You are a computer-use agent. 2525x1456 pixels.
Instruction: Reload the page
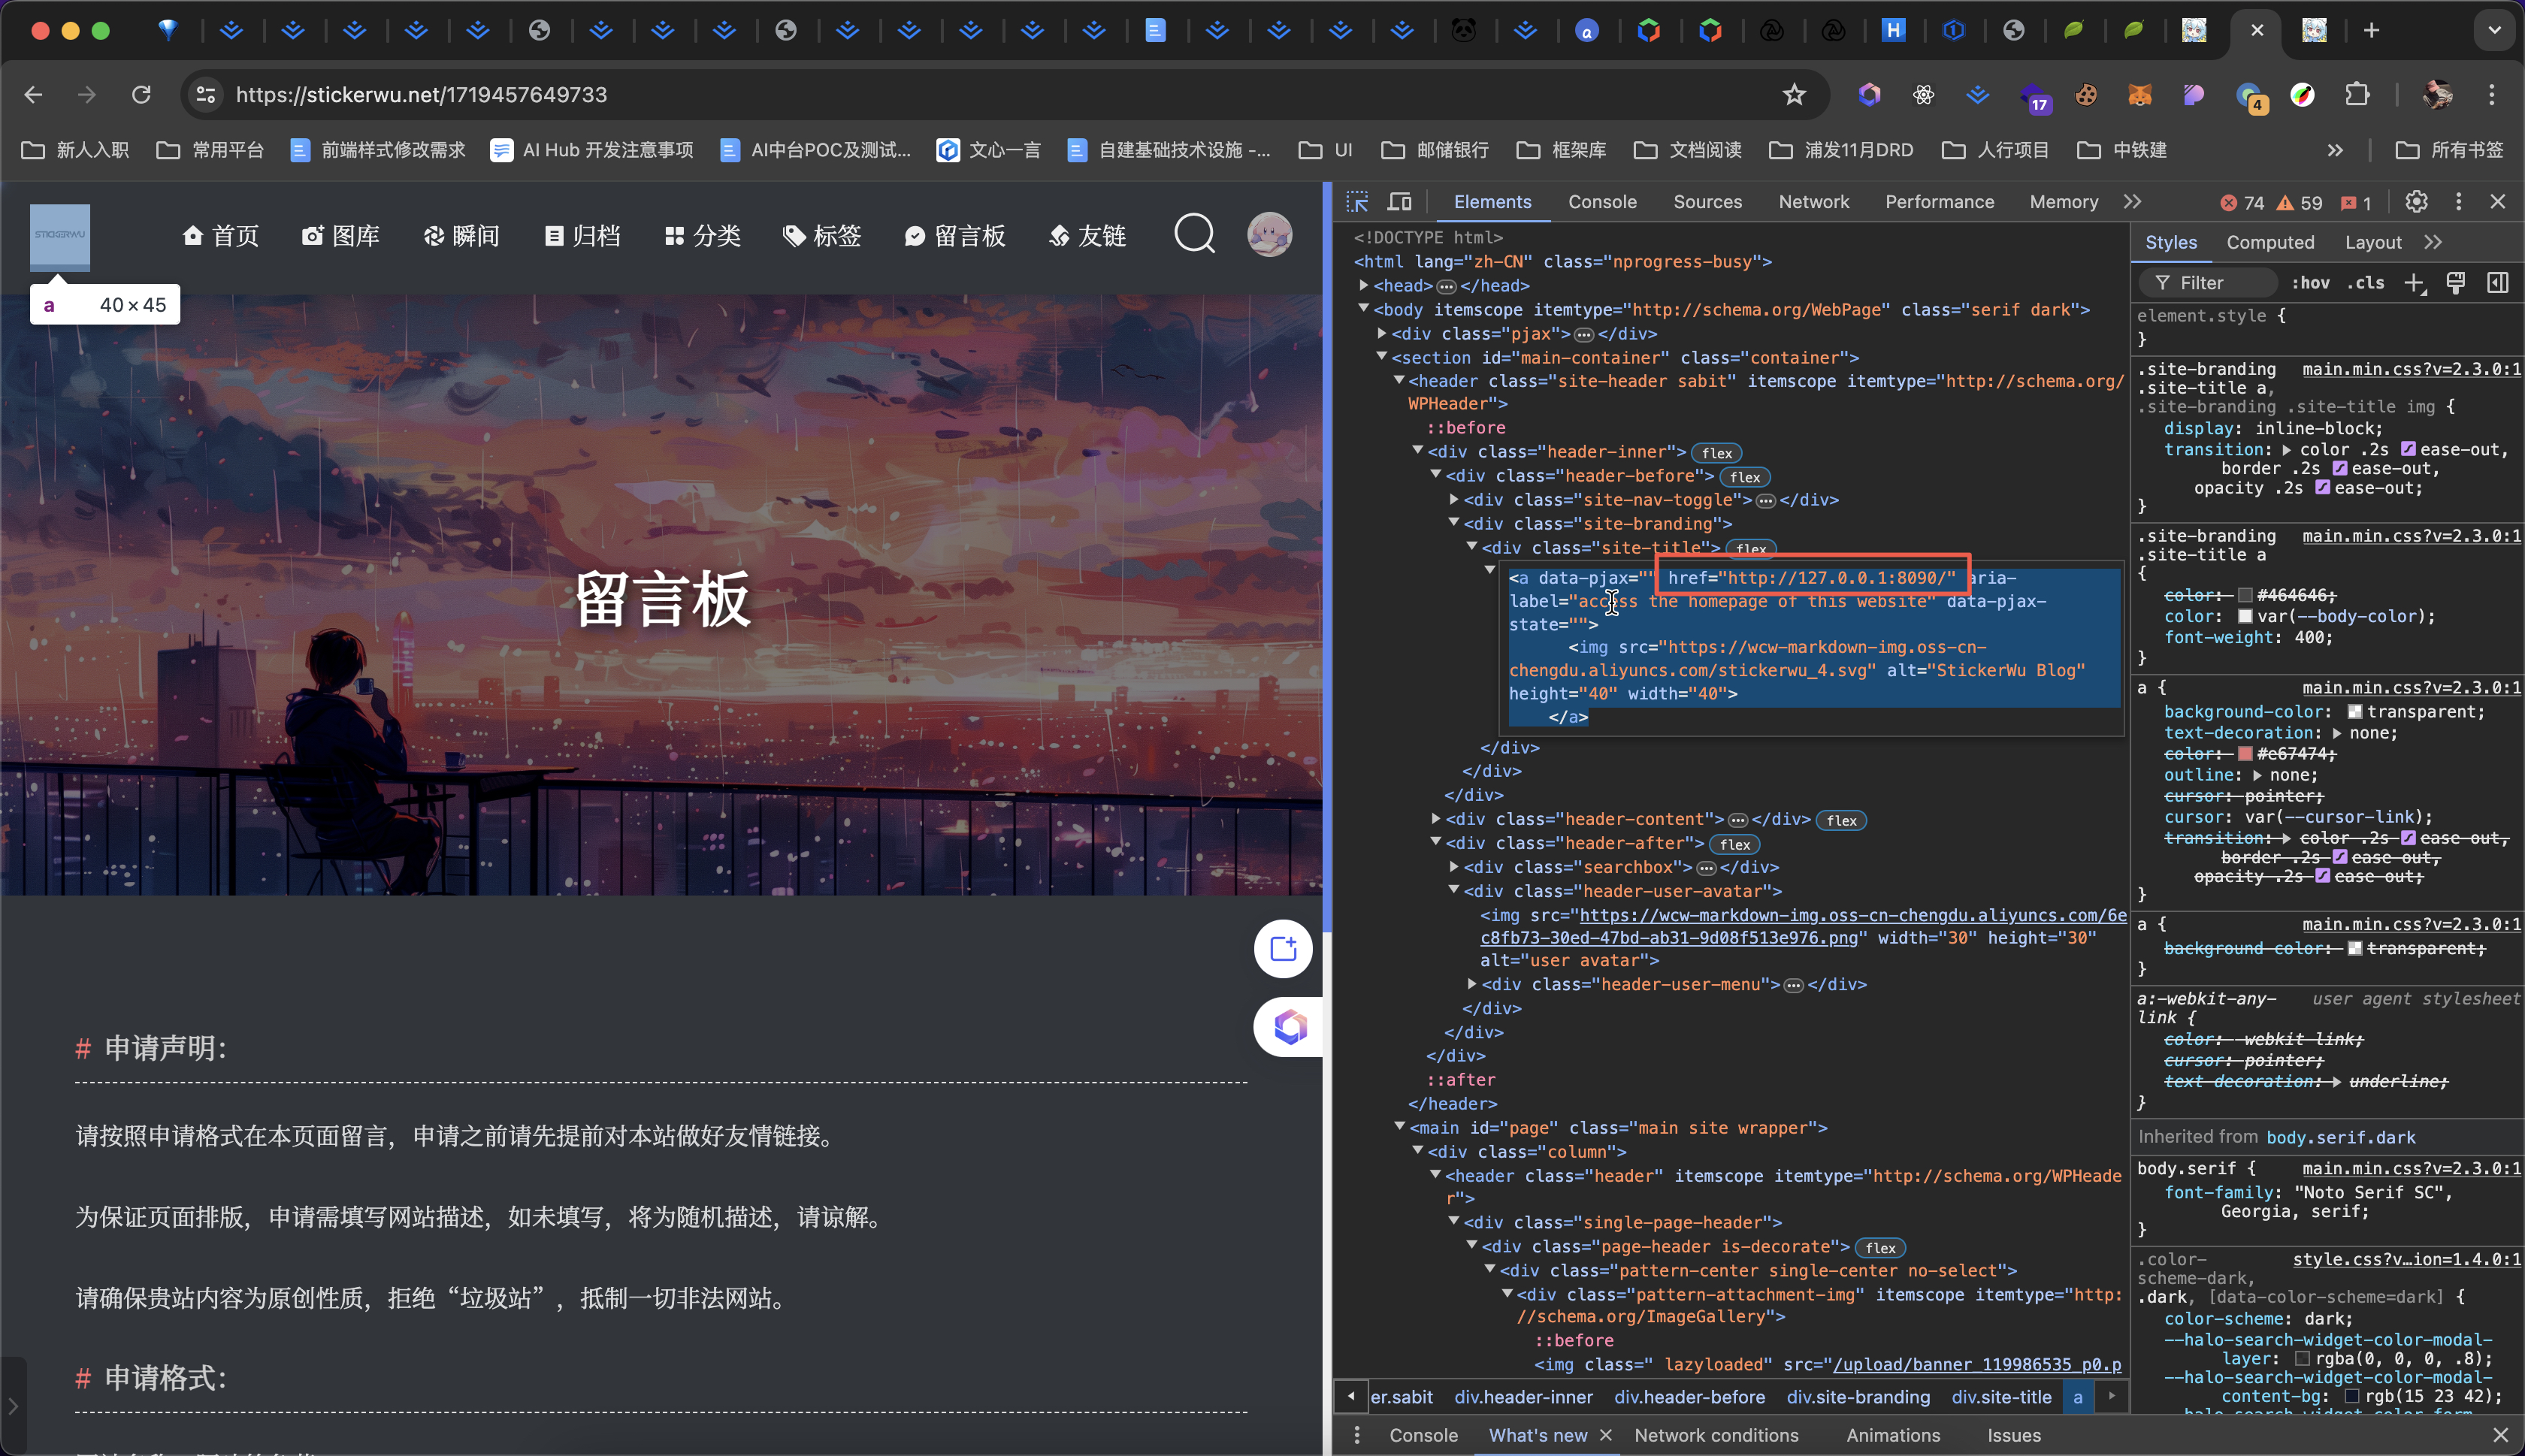141,94
